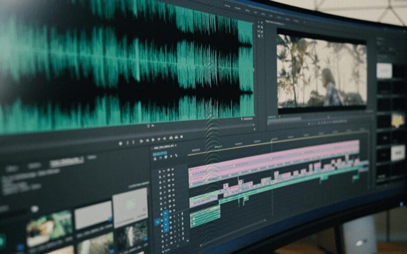Select the gold thumbnail in right panel
The height and width of the screenshot is (254, 407).
point(397,120)
